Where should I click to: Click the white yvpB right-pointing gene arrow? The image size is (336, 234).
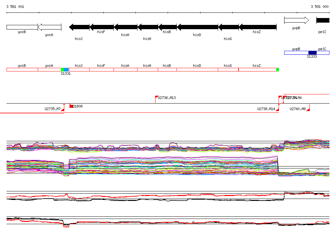pyautogui.click(x=296, y=20)
